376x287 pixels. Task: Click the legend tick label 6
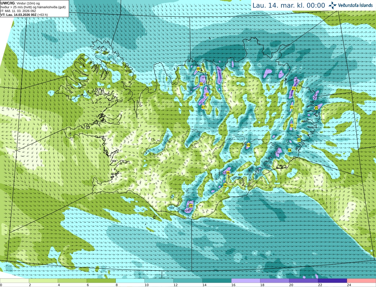point(88,285)
